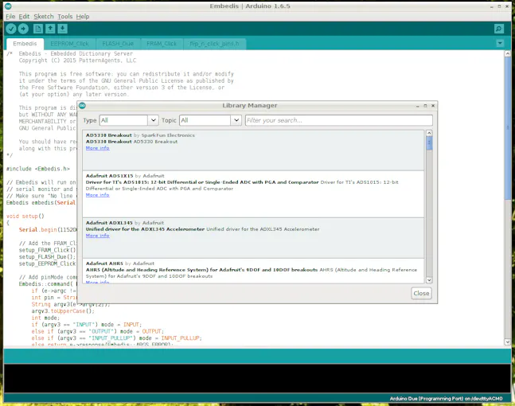The image size is (515, 406).
Task: Open More info link for Adafruit ADXL345
Action: (x=98, y=236)
